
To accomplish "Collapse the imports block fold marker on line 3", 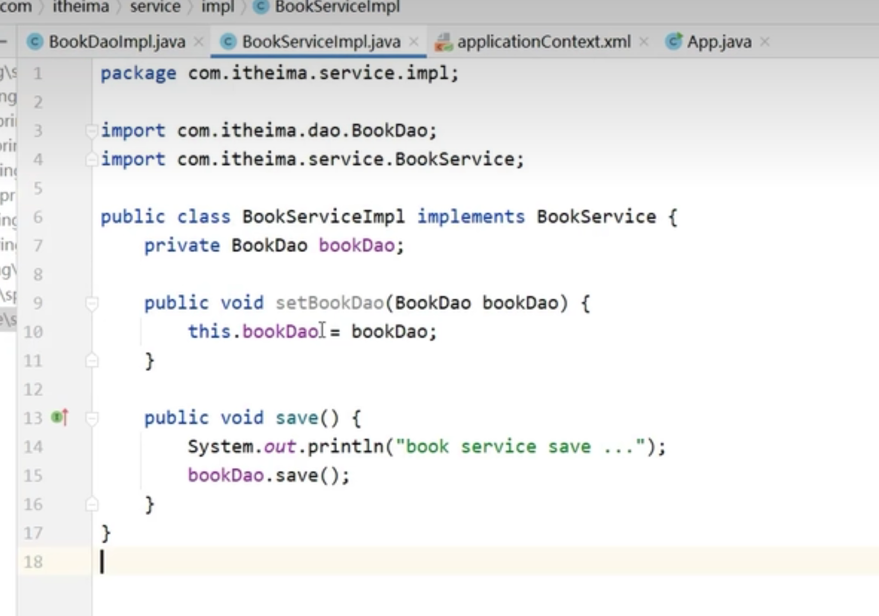I will (91, 131).
